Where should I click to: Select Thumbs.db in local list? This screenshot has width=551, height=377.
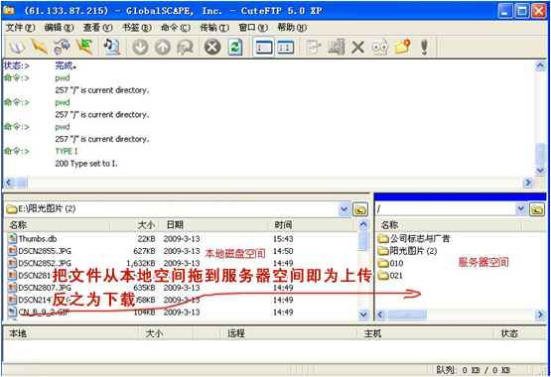point(38,239)
